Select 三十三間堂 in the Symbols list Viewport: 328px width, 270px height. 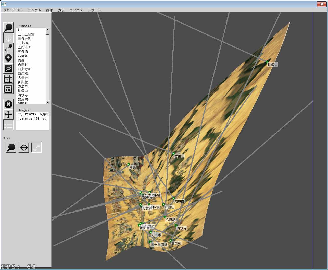[x=31, y=34]
